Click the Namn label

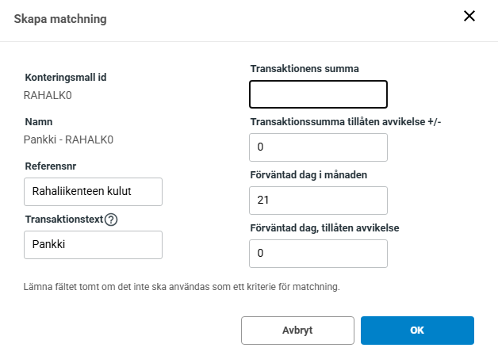point(39,122)
